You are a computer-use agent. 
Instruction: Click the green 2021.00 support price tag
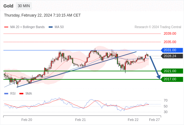(172, 71)
